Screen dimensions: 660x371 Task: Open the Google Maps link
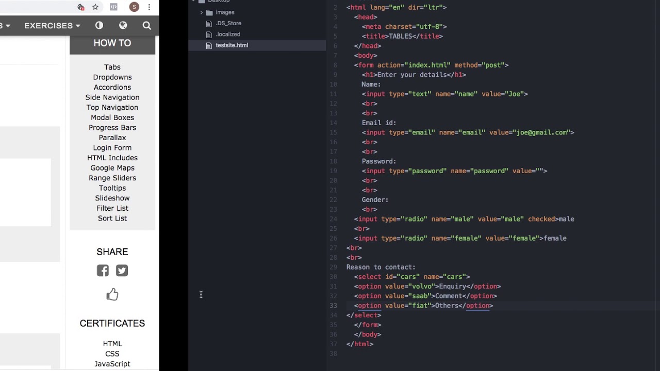(x=112, y=168)
